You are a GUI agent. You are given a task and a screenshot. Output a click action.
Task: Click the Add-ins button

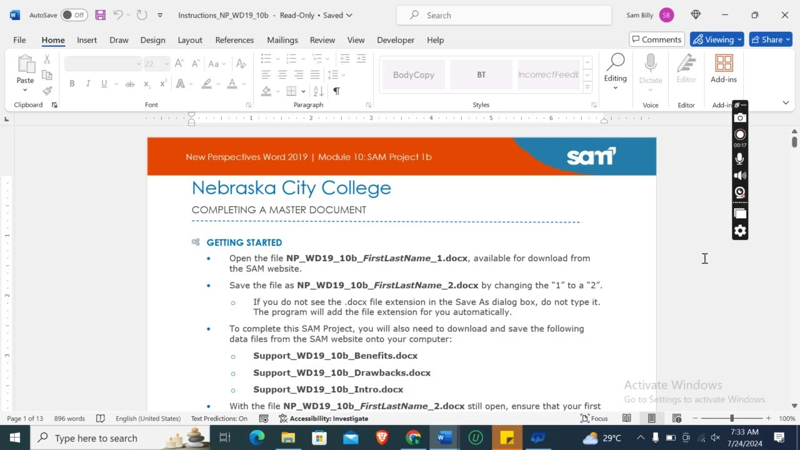(x=724, y=69)
